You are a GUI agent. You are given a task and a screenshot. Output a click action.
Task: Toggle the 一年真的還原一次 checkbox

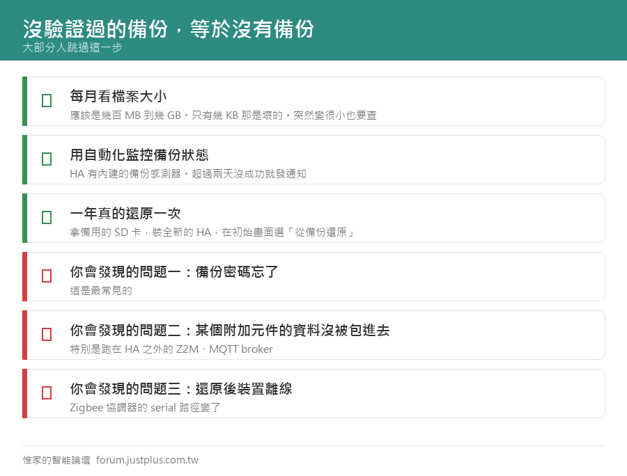tap(47, 217)
